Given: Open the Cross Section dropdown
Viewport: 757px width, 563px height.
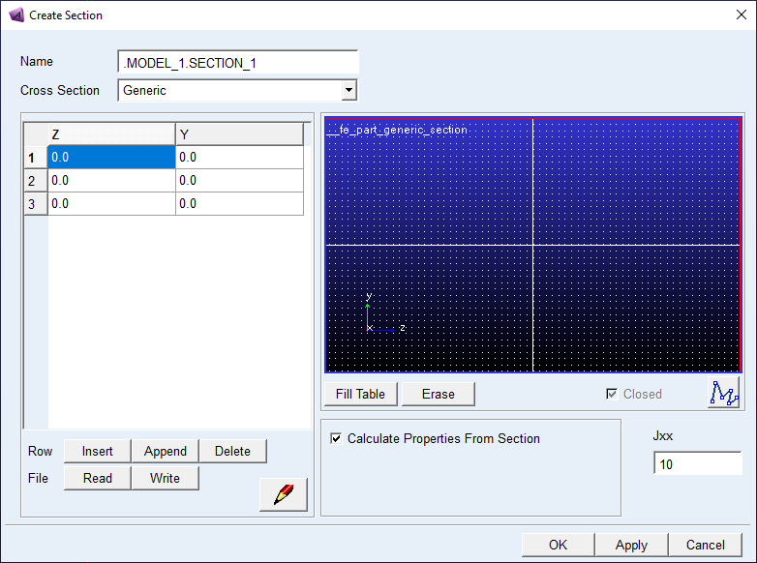Looking at the screenshot, I should 348,91.
